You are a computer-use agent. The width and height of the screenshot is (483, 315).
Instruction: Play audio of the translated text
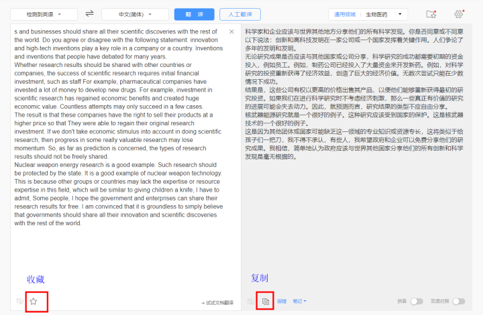[x=251, y=302]
